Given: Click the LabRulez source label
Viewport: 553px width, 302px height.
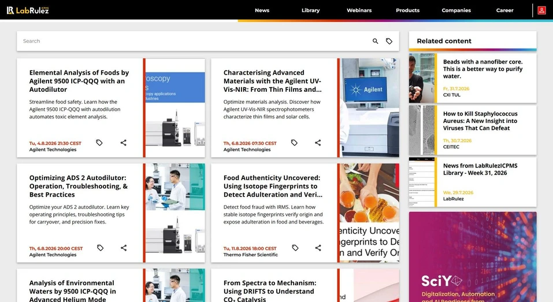Looking at the screenshot, I should pyautogui.click(x=453, y=199).
